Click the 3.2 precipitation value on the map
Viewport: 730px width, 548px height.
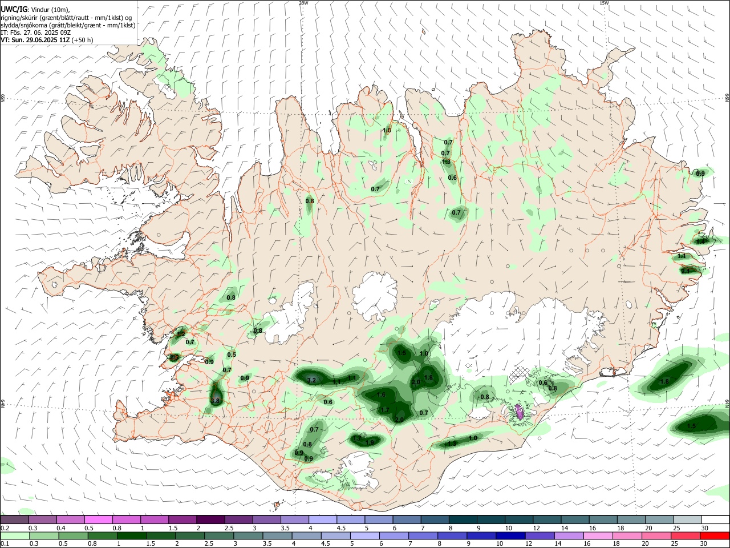point(311,380)
